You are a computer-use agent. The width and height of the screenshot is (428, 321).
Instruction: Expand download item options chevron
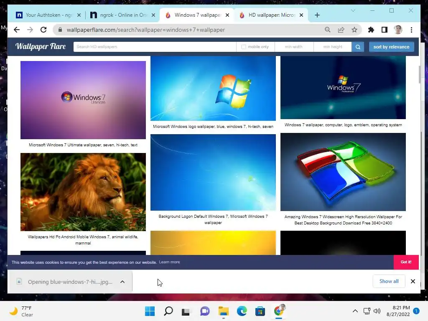pyautogui.click(x=122, y=282)
